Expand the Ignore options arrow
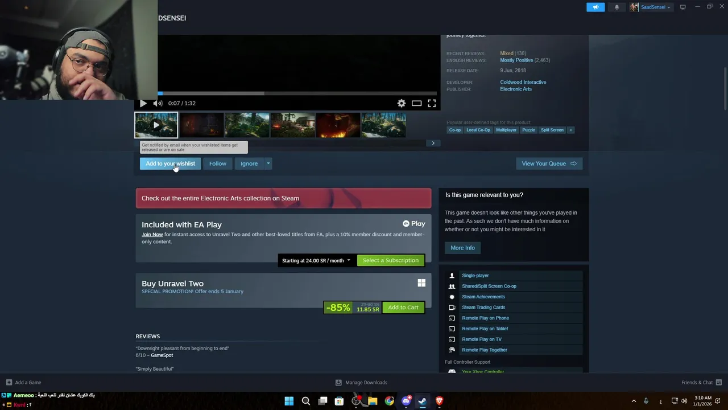The height and width of the screenshot is (410, 728). coord(268,163)
